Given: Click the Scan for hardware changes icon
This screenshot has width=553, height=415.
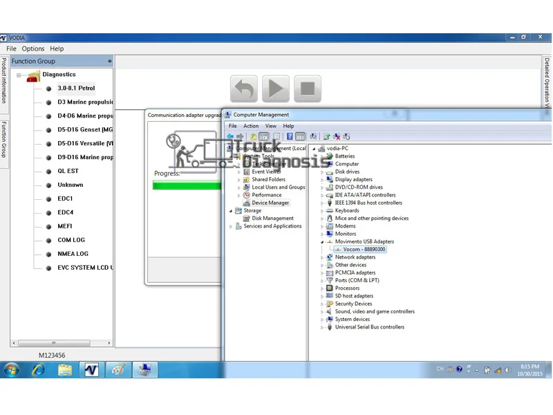Looking at the screenshot, I should click(x=313, y=136).
